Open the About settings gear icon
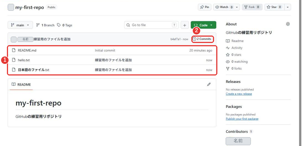This screenshot has width=302, height=146. 288,24
